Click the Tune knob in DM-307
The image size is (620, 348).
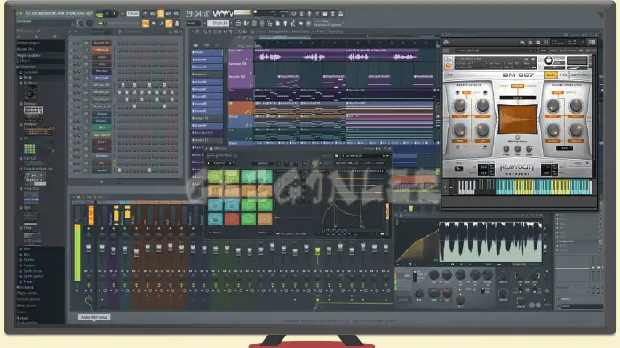click(505, 148)
